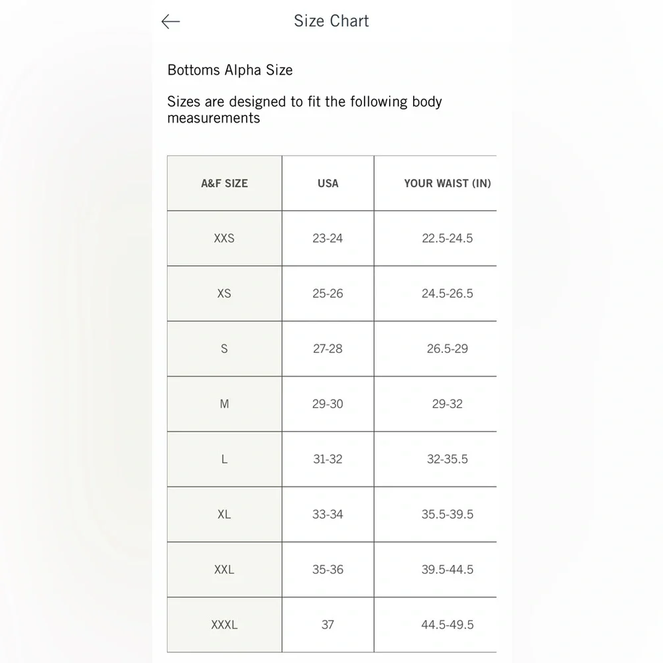Select the XXS size row cell

tap(225, 239)
